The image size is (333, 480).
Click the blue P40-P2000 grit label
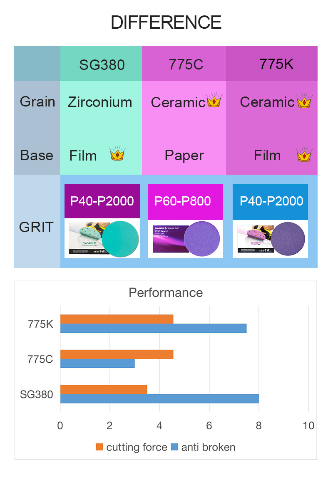270,202
